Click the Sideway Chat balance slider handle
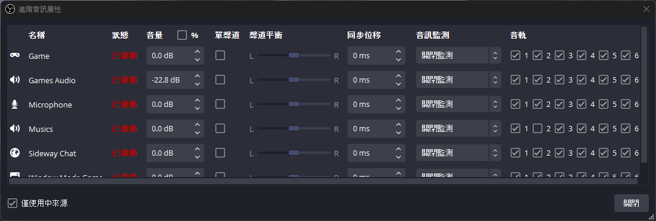Viewport: 656px width, 221px height. (294, 153)
